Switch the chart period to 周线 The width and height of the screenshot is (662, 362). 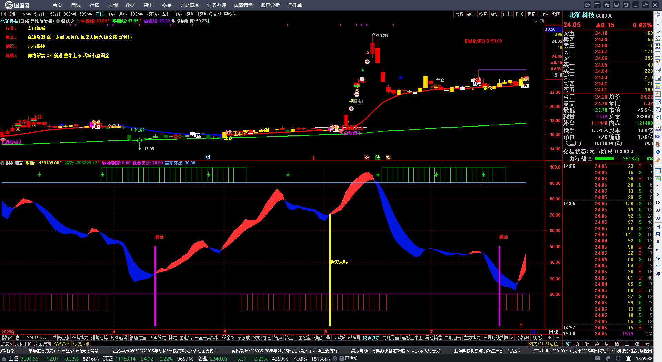[111, 14]
